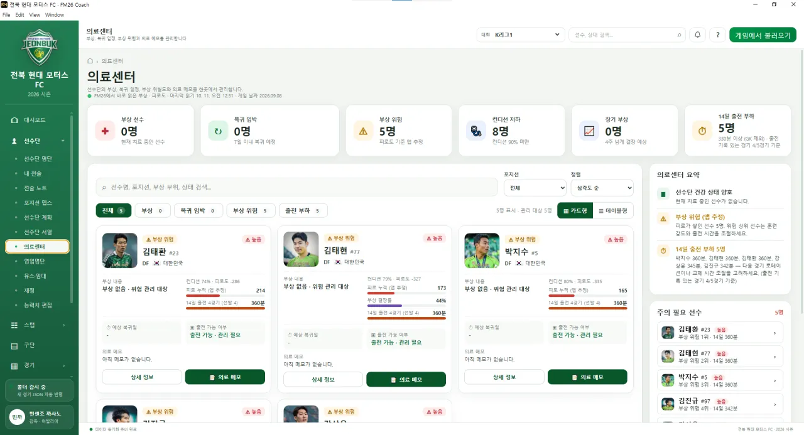Switch to 카드형 card view

[575, 211]
